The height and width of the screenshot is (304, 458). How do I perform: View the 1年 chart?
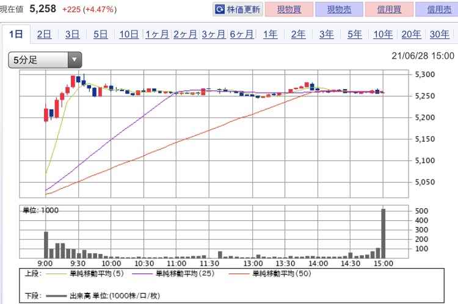(270, 34)
